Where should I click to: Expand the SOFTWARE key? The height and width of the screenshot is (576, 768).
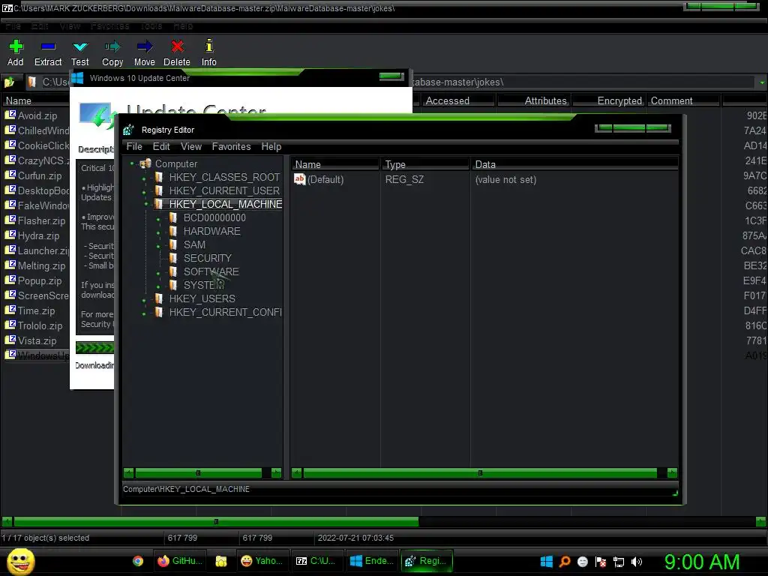tap(158, 273)
